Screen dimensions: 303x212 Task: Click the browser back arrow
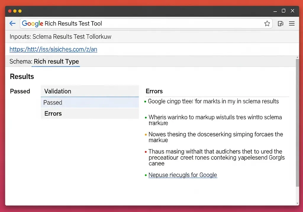coord(12,23)
